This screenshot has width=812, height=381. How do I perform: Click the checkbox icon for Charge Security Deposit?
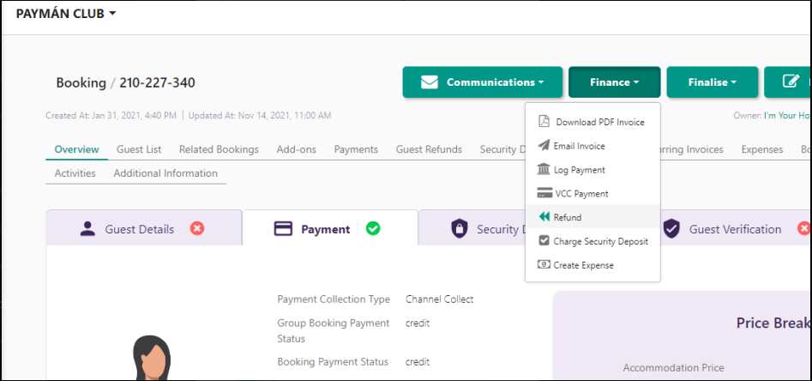[x=544, y=241]
